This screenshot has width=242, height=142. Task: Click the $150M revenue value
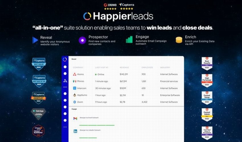(123, 88)
